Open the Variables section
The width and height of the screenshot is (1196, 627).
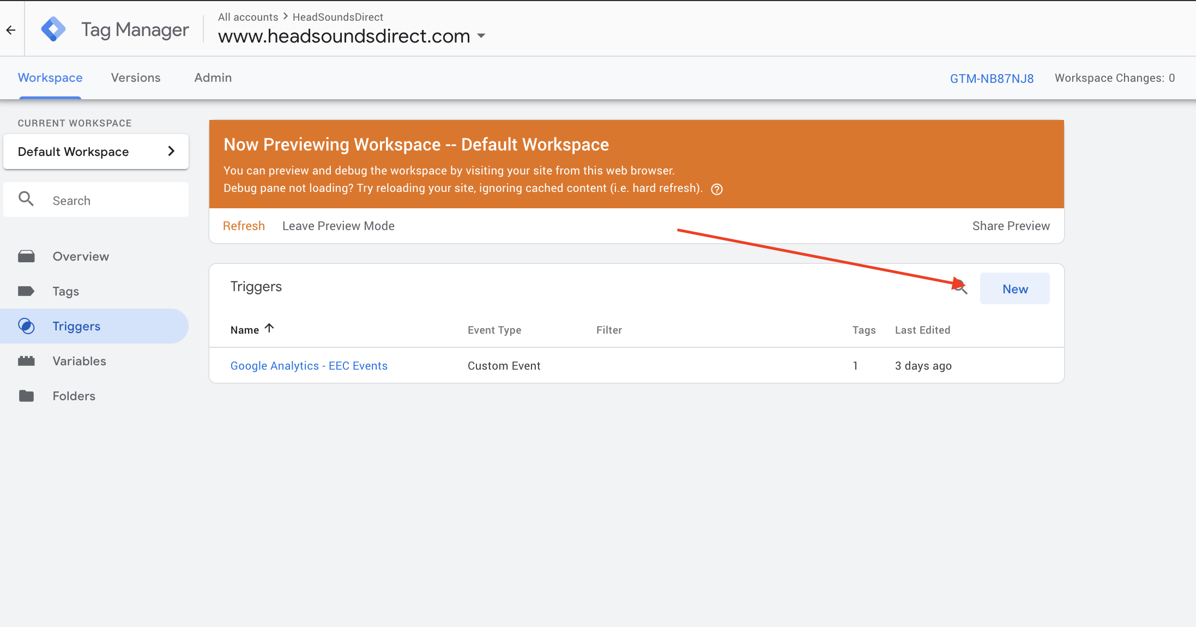(x=80, y=361)
